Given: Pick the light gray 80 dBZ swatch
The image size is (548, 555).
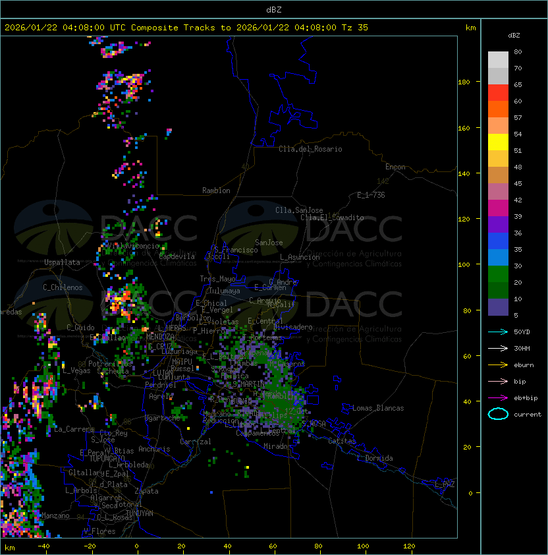Looking at the screenshot, I should click(498, 59).
